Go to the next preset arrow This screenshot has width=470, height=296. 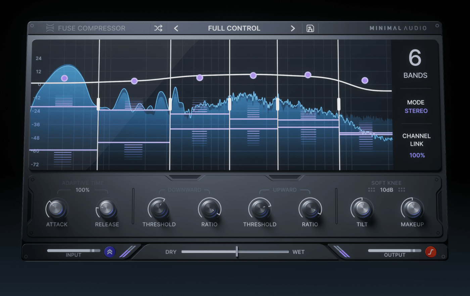pos(293,28)
